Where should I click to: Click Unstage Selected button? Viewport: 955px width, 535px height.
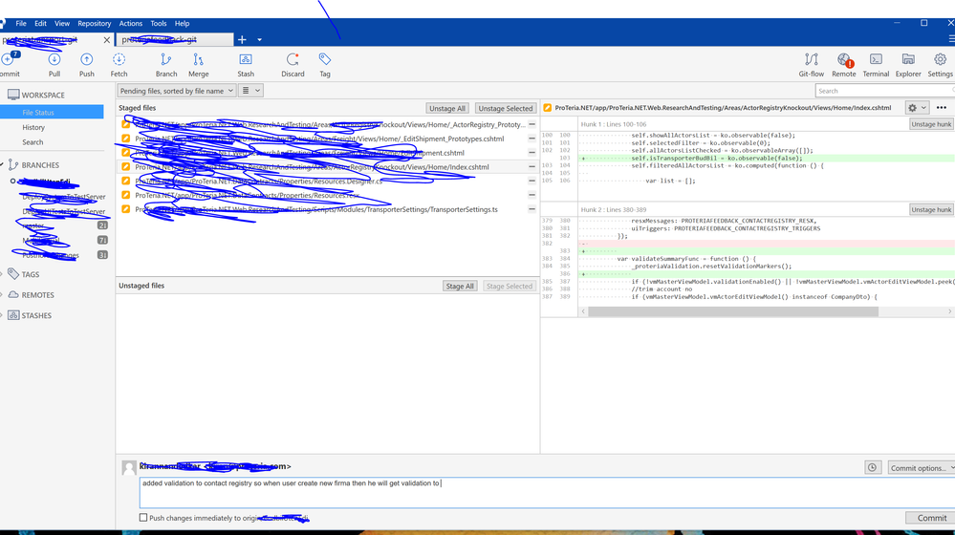506,108
